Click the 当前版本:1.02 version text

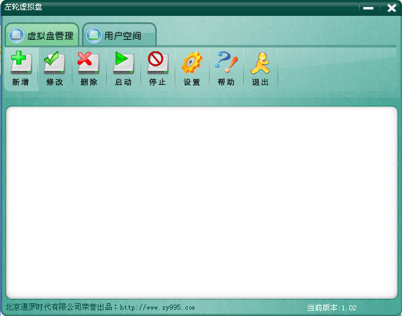coord(332,308)
